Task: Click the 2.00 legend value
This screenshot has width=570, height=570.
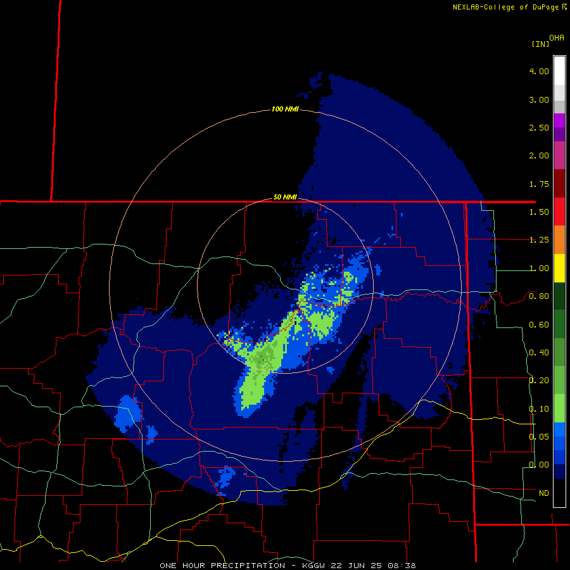Action: (539, 156)
